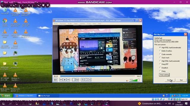Mute audio via VLC speaker icon
The width and height of the screenshot is (190, 106).
click(127, 81)
